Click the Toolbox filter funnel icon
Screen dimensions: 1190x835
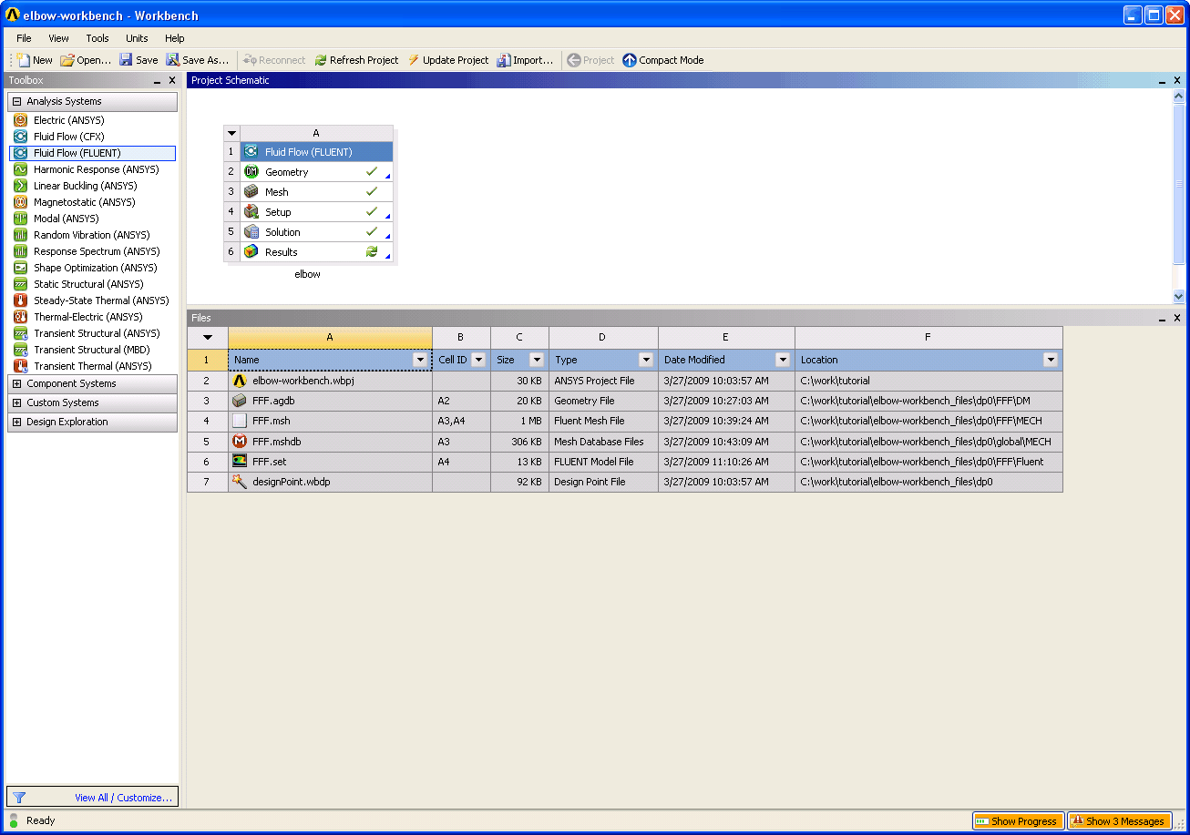[x=19, y=798]
